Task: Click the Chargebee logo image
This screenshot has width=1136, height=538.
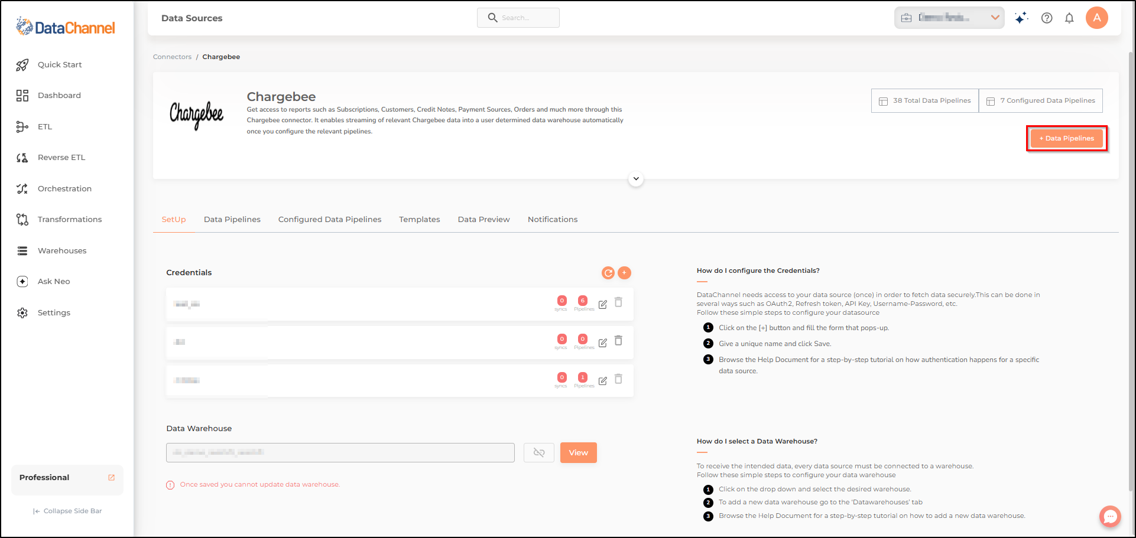Action: [197, 115]
